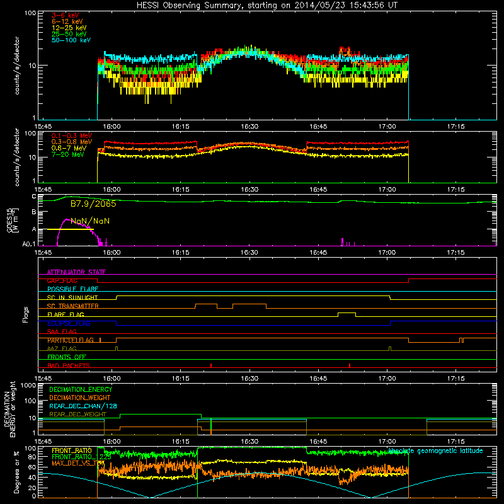The width and height of the screenshot is (504, 504).
Task: Select the 25-50 keV legend label
Action: [x=69, y=34]
